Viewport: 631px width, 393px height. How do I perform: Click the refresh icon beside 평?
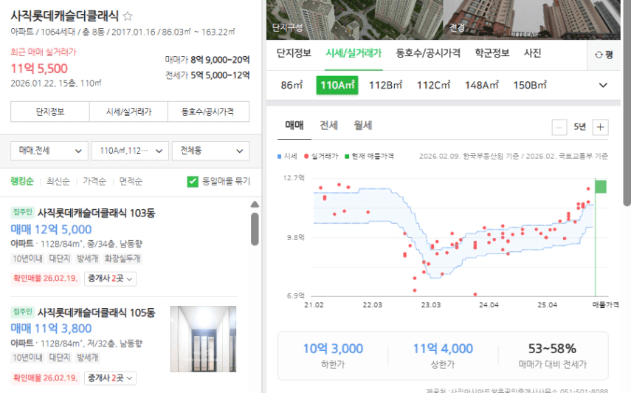599,54
